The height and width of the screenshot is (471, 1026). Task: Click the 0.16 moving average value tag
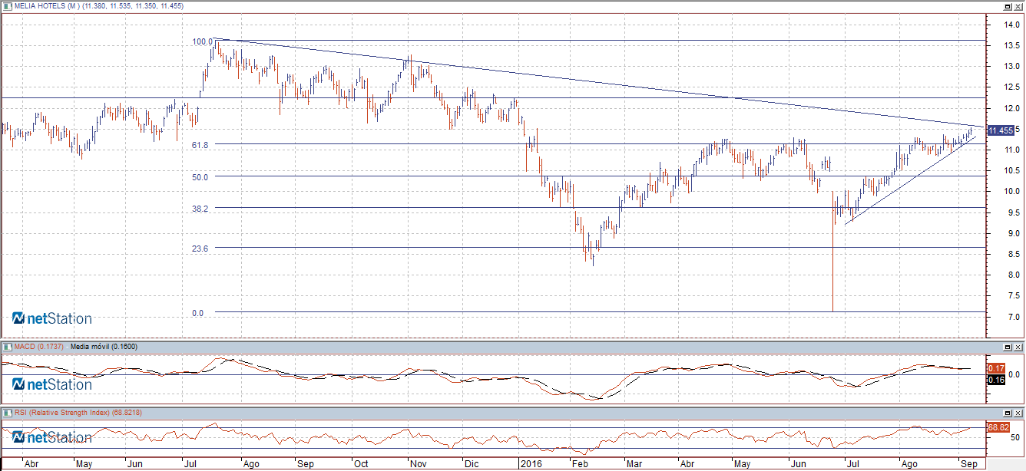point(997,380)
